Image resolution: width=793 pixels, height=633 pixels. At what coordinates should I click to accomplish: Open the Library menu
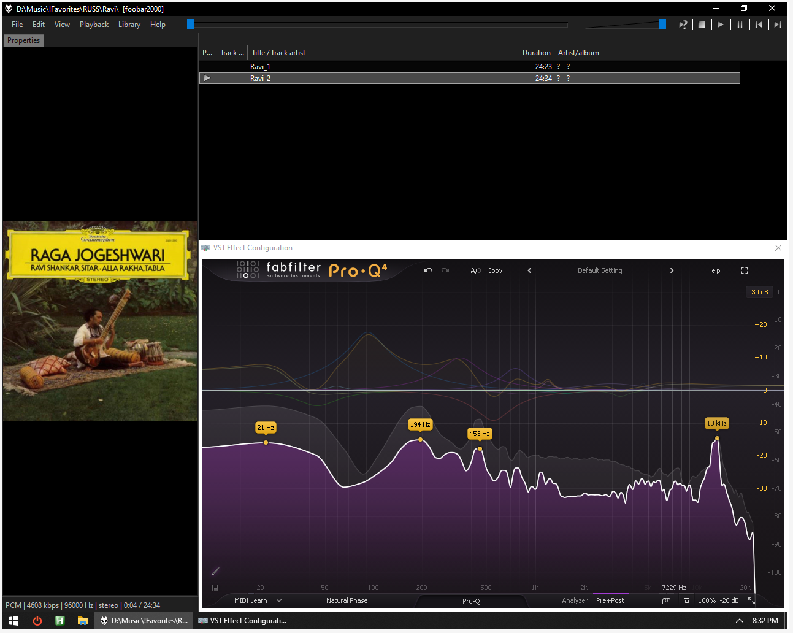[129, 25]
